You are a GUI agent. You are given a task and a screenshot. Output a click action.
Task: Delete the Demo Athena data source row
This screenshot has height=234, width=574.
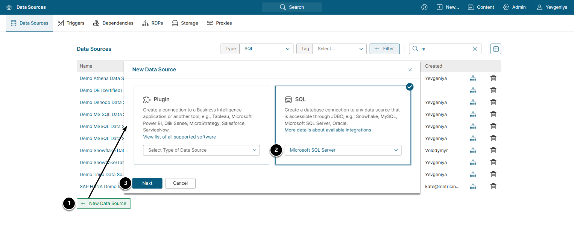493,78
